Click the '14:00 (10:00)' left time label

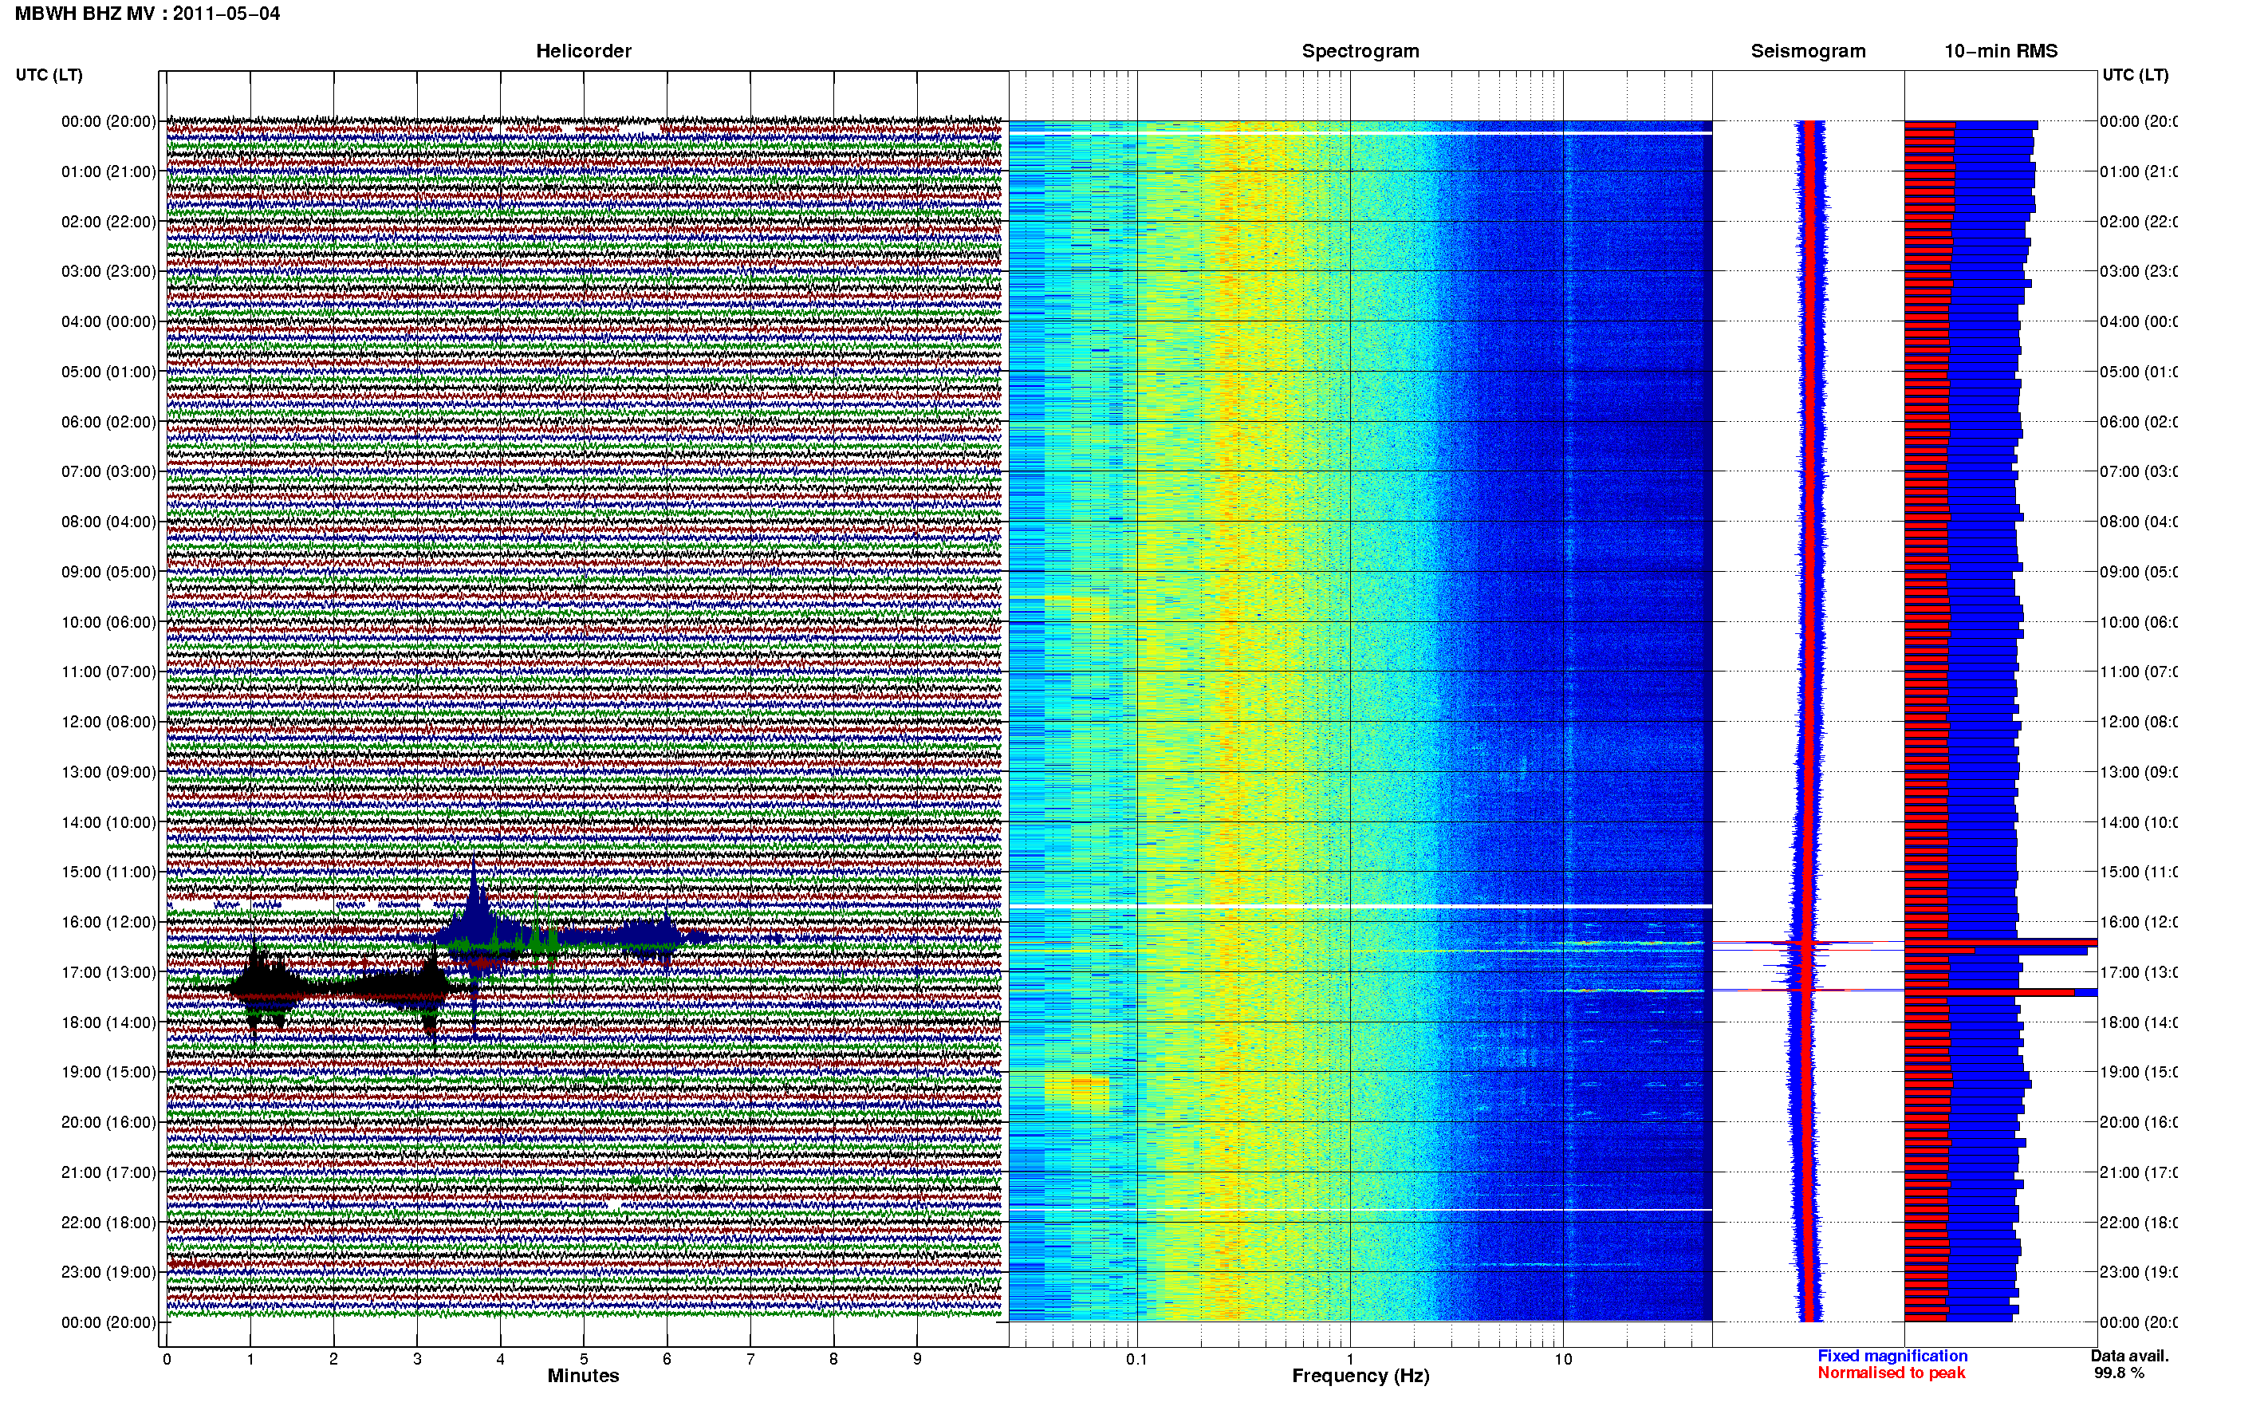click(x=108, y=823)
